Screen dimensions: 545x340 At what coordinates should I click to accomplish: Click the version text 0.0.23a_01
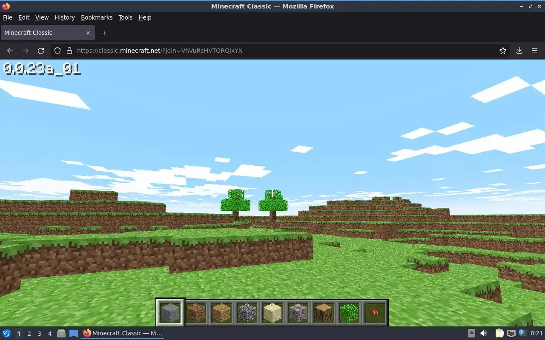point(42,69)
